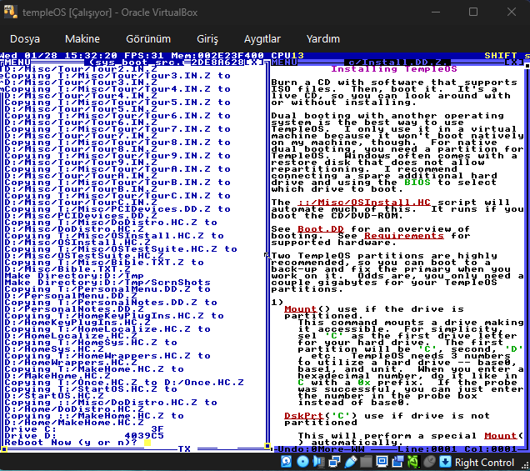Open the Dosya menu
Viewport: 530px width, 471px height.
[25, 39]
